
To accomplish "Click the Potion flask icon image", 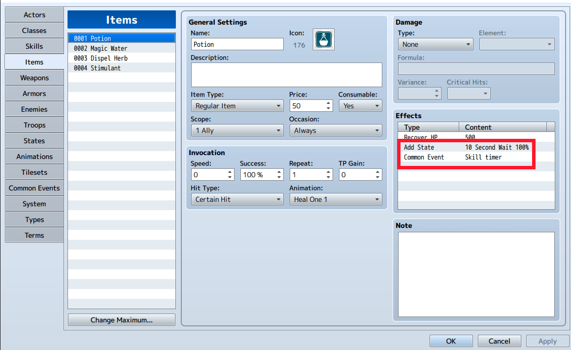I will click(x=323, y=39).
